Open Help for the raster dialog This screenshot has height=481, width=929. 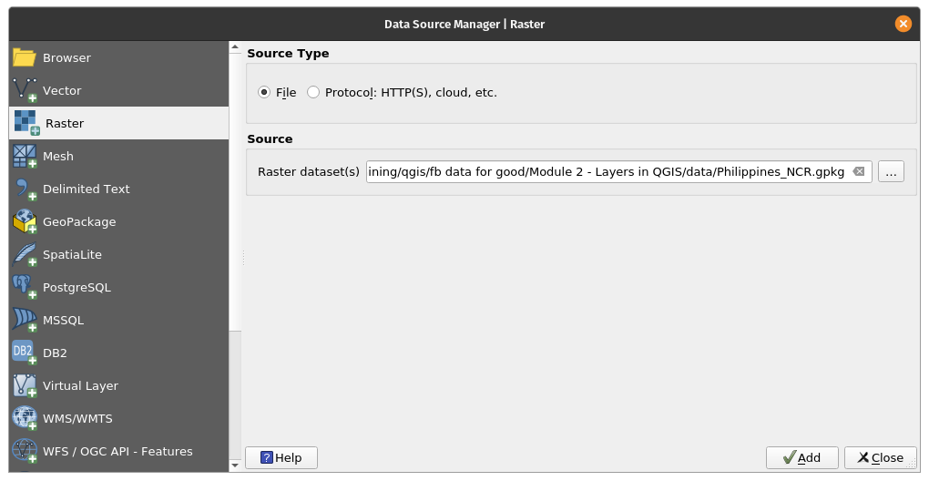[281, 457]
